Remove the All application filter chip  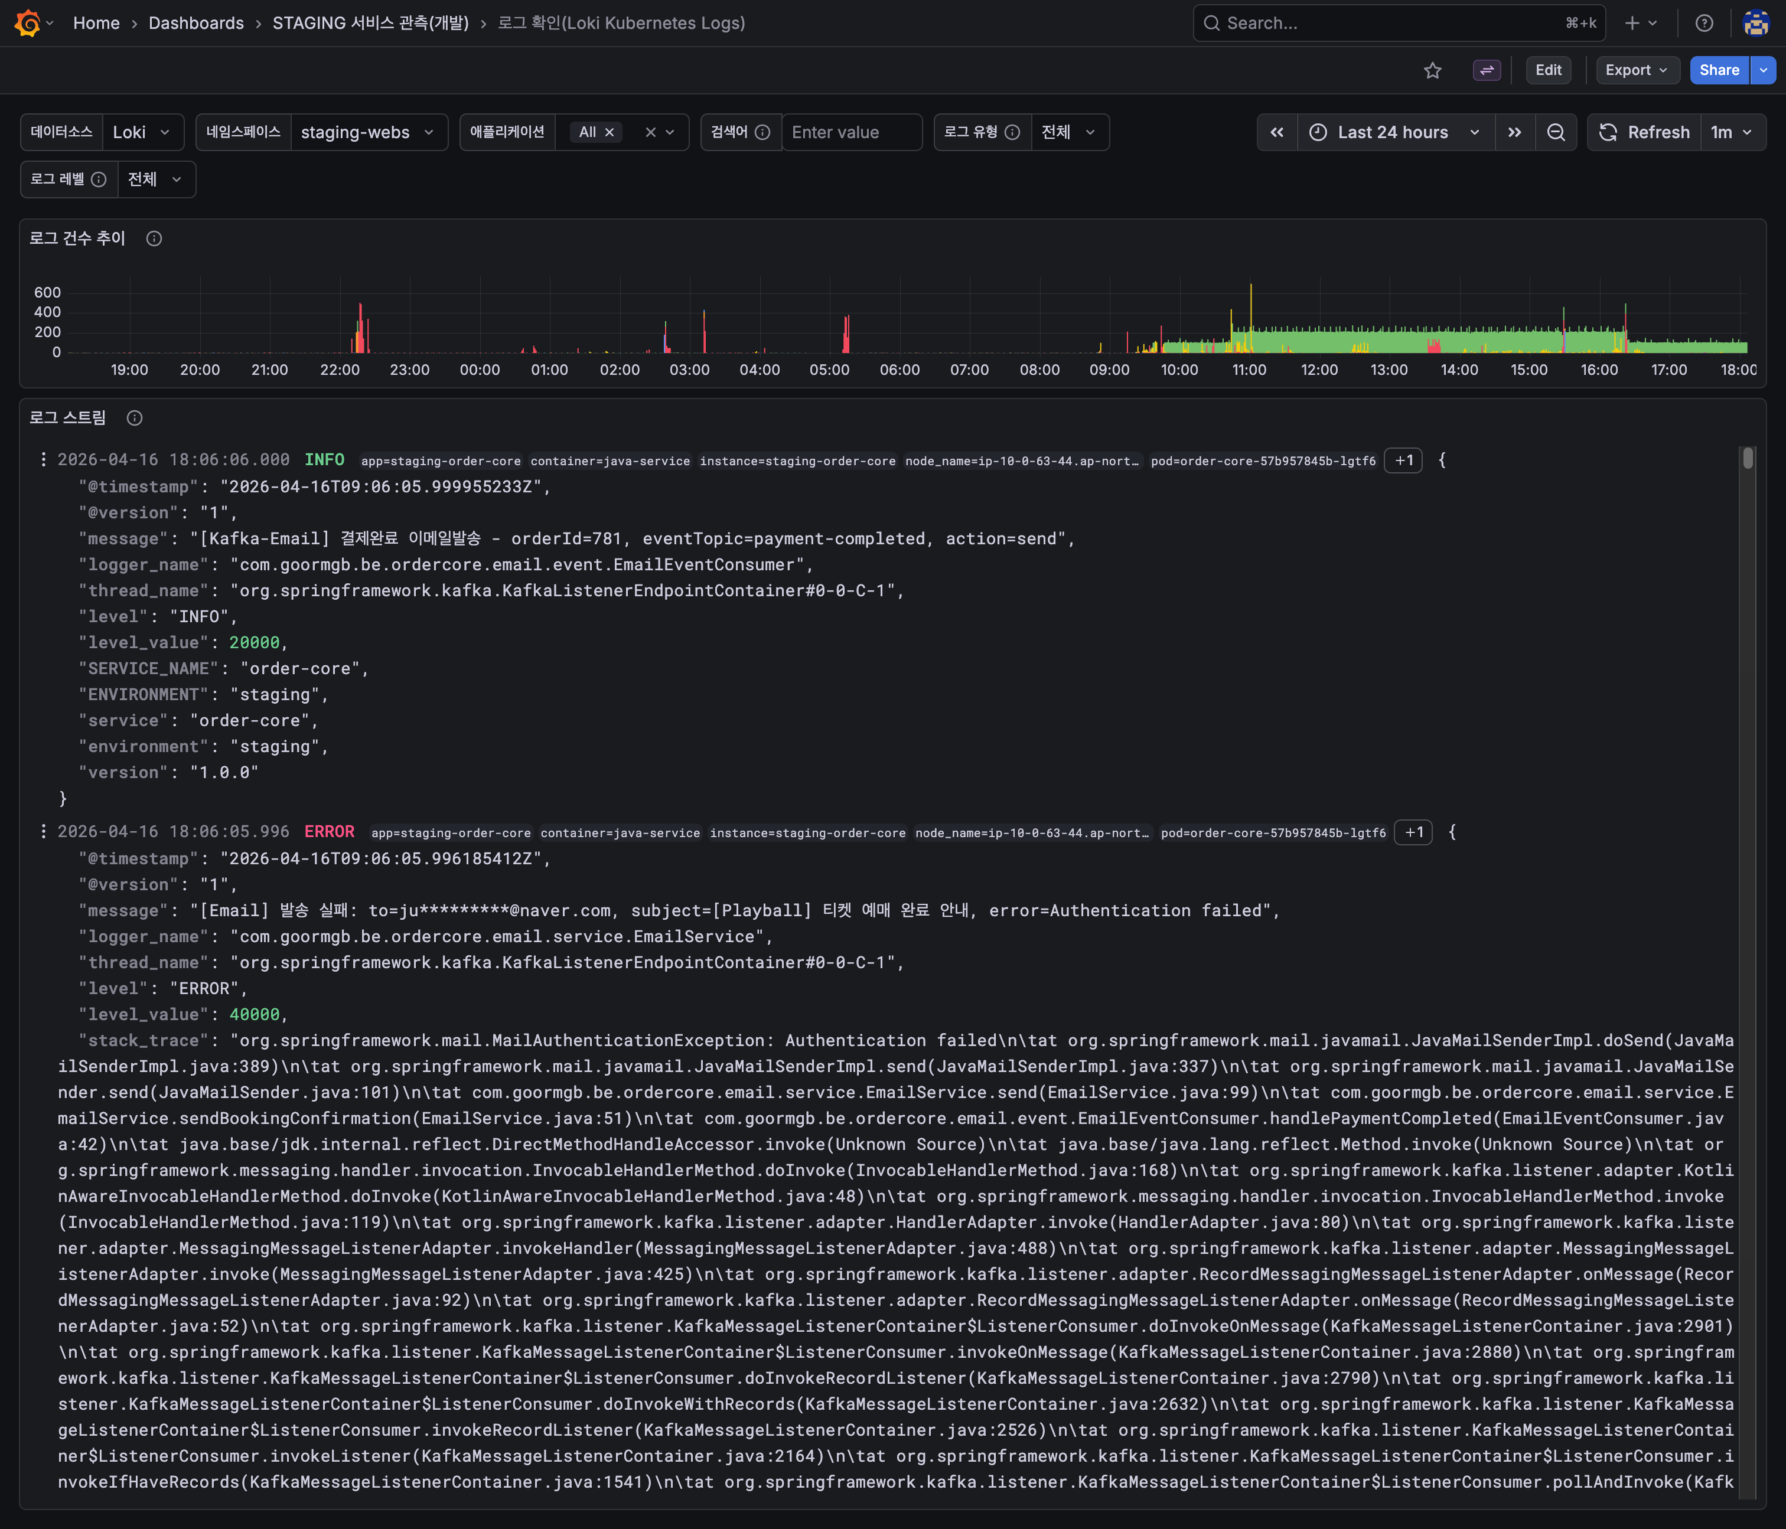610,132
